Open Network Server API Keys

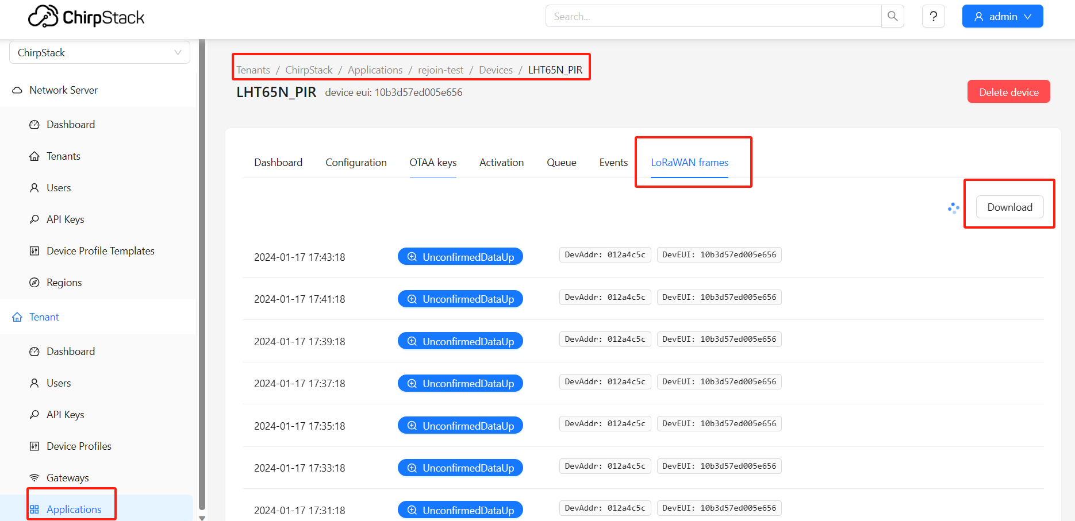pos(65,219)
